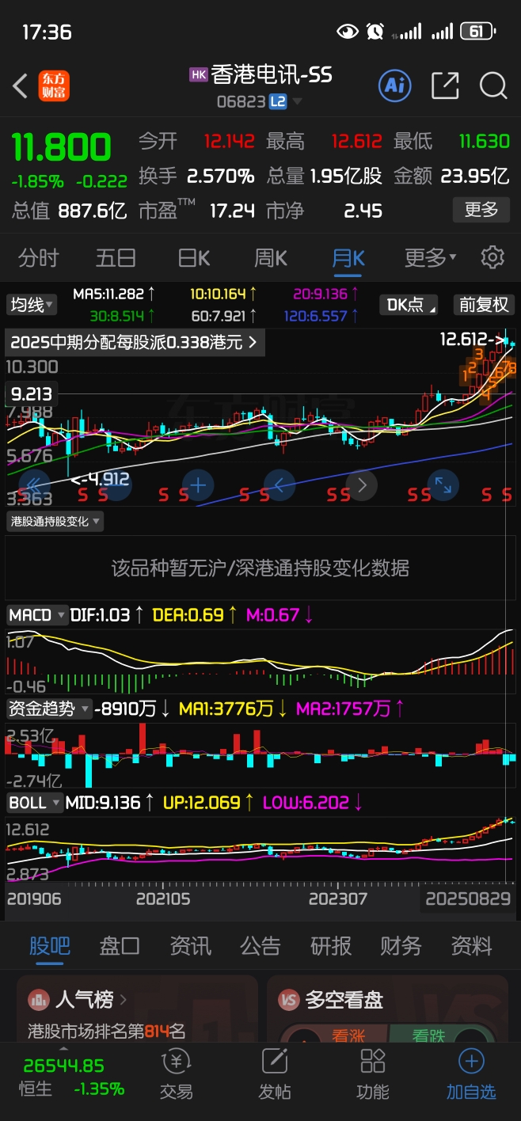Expand stock code 06823 dropdown arrow
The width and height of the screenshot is (521, 1121).
pyautogui.click(x=297, y=101)
